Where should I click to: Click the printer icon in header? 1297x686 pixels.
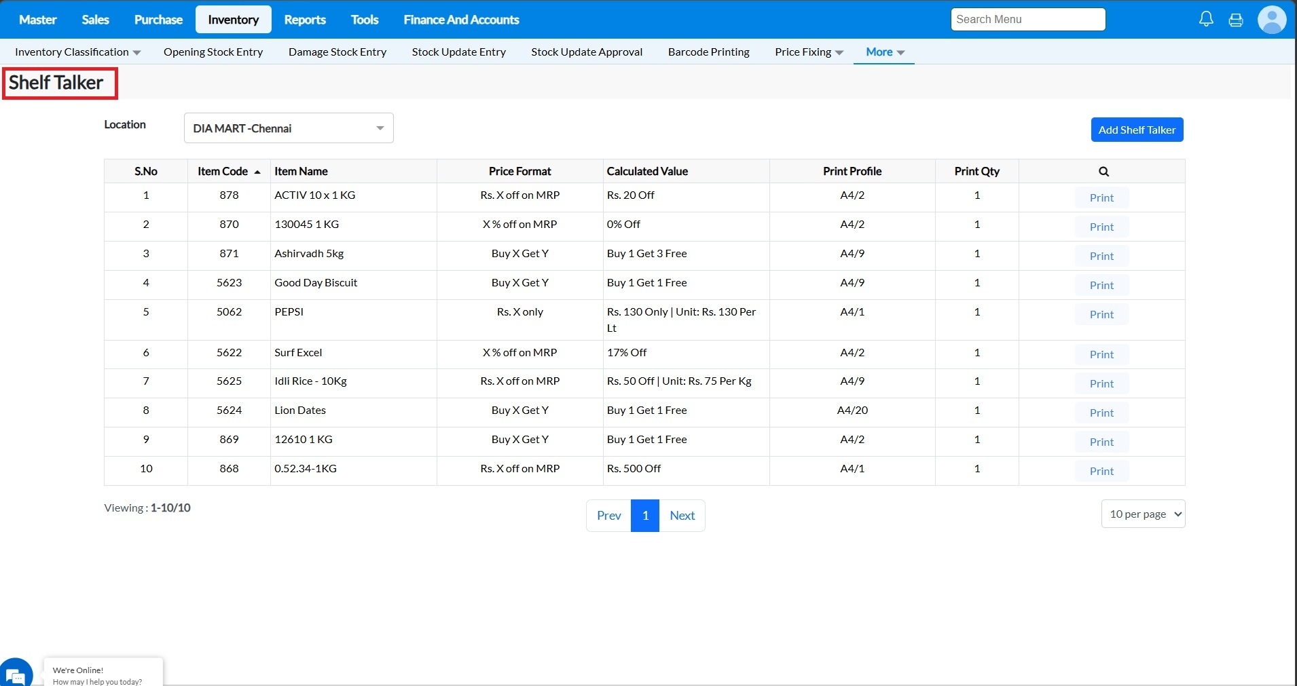(x=1236, y=20)
